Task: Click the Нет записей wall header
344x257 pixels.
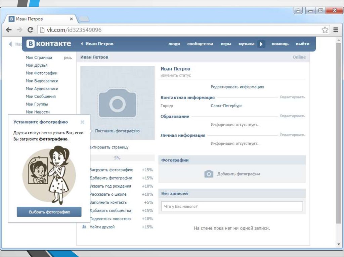Action: click(232, 193)
